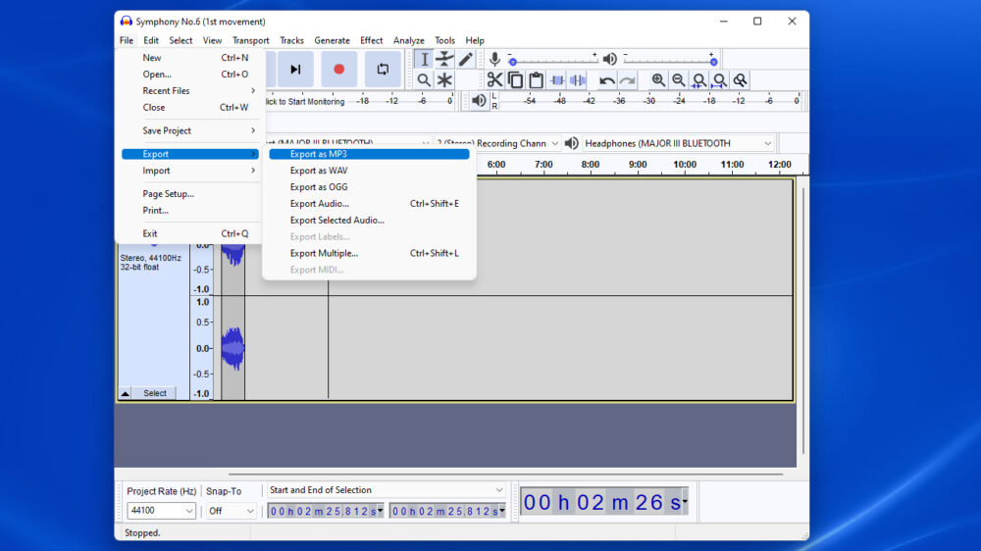Click the Undo arrow icon
This screenshot has height=551, width=981.
[607, 80]
